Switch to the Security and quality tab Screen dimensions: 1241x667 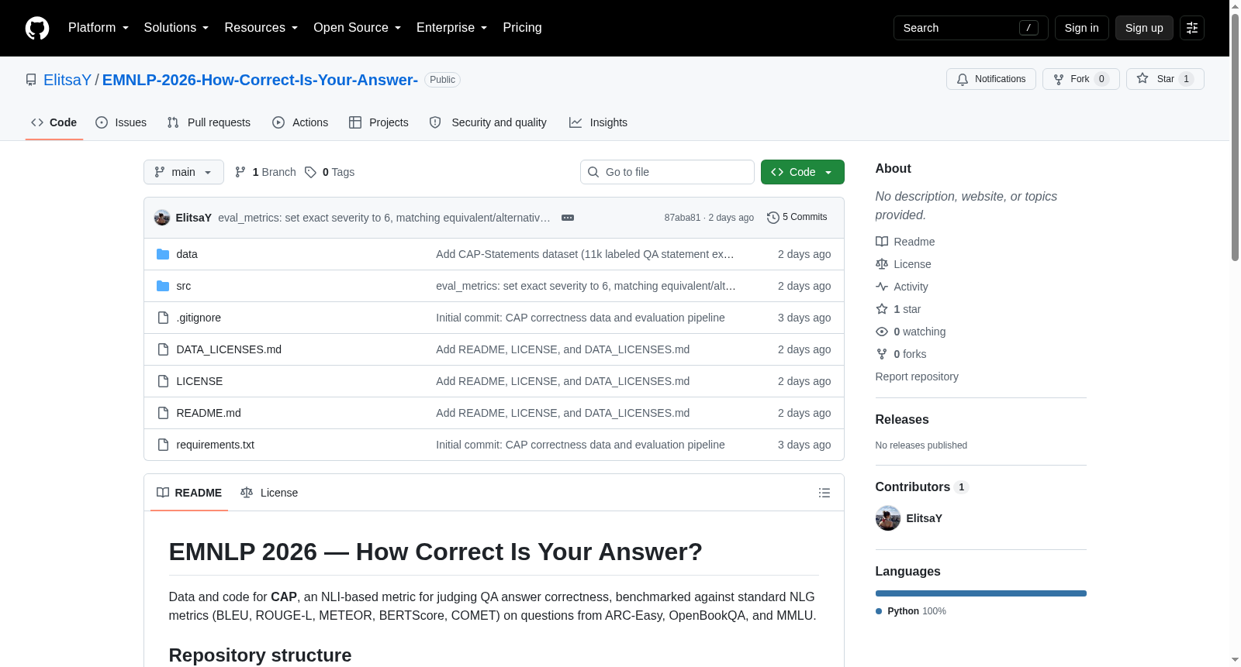click(488, 122)
